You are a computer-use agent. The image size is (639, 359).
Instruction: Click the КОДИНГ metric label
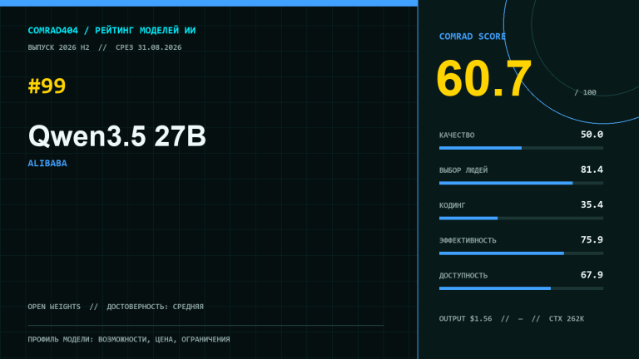pyautogui.click(x=452, y=205)
